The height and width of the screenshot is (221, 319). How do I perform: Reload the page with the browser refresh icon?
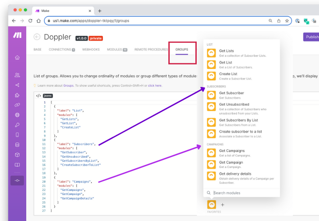(x=30, y=21)
